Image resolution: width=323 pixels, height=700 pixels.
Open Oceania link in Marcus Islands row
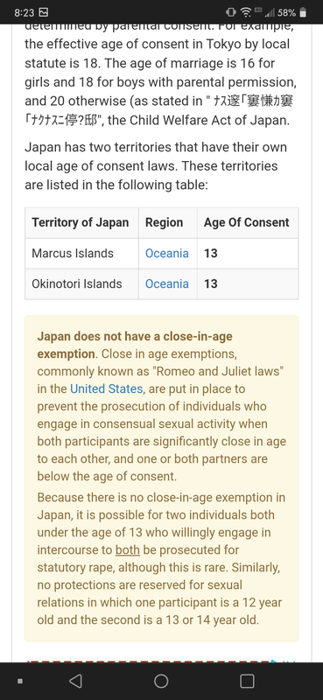coord(167,253)
